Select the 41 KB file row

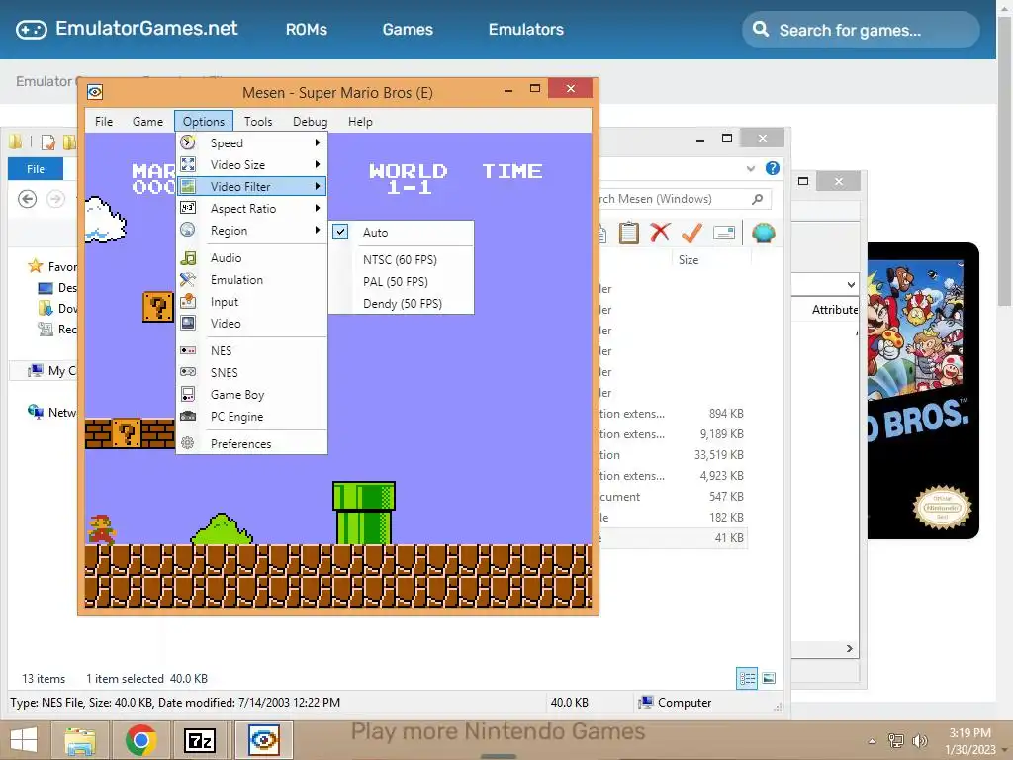tap(672, 537)
